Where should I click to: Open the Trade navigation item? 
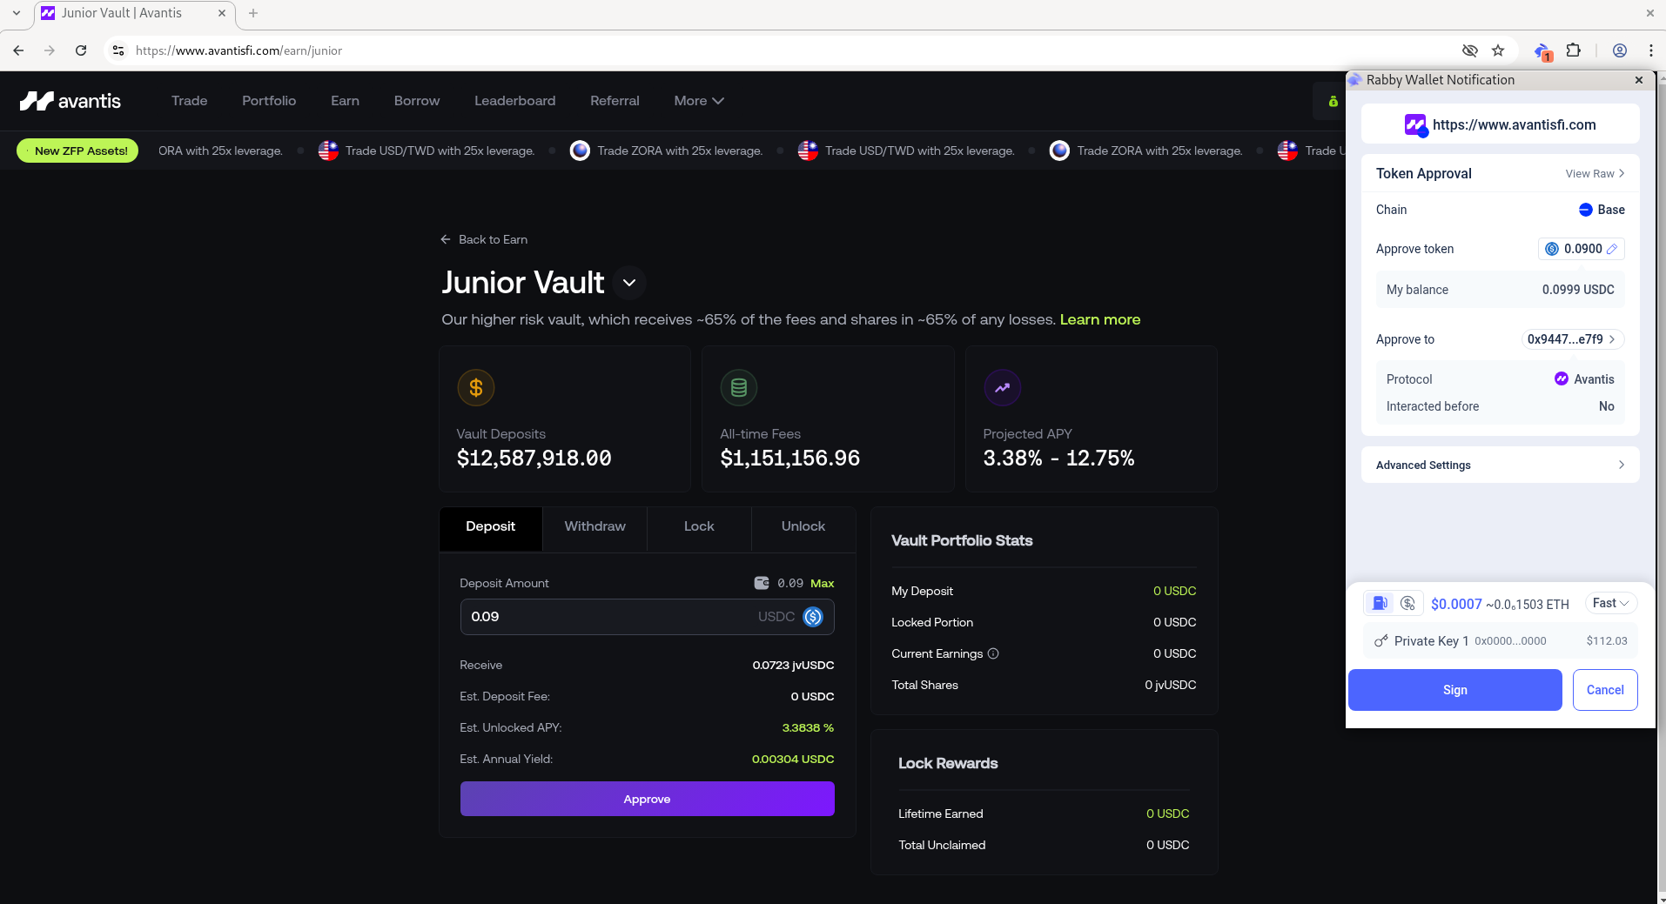tap(189, 101)
